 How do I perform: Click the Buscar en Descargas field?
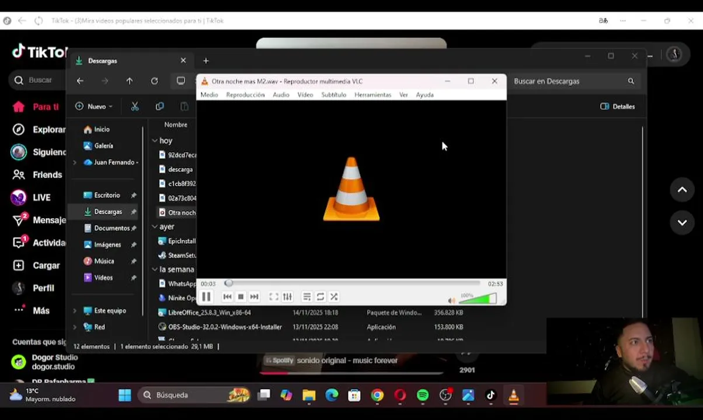pos(575,81)
